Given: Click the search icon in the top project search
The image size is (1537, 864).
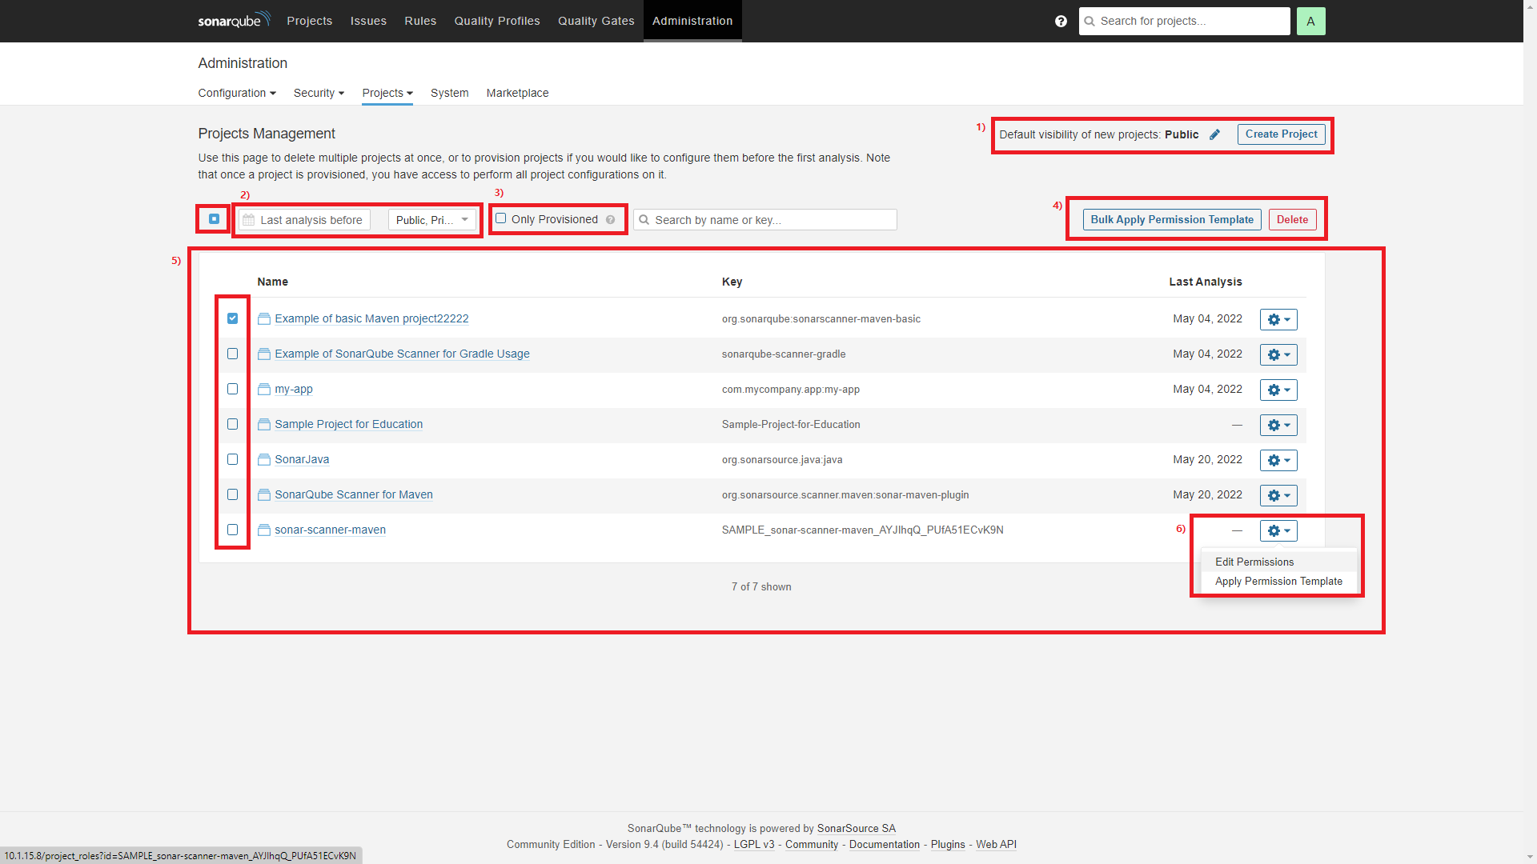Looking at the screenshot, I should (1090, 22).
